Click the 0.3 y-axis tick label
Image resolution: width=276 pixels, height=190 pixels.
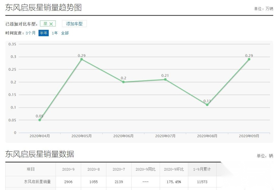[13, 57]
